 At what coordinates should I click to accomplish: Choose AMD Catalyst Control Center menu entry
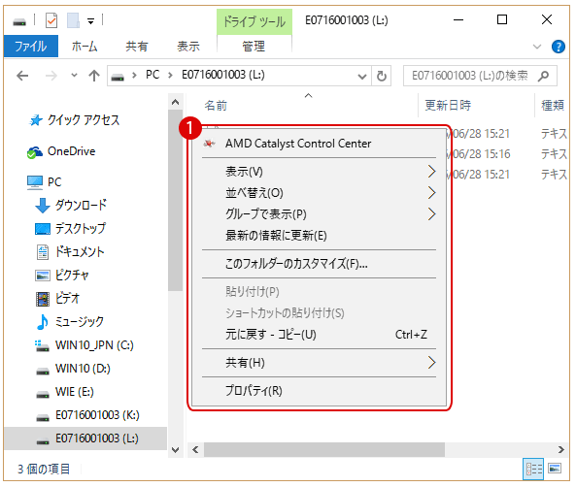point(319,144)
